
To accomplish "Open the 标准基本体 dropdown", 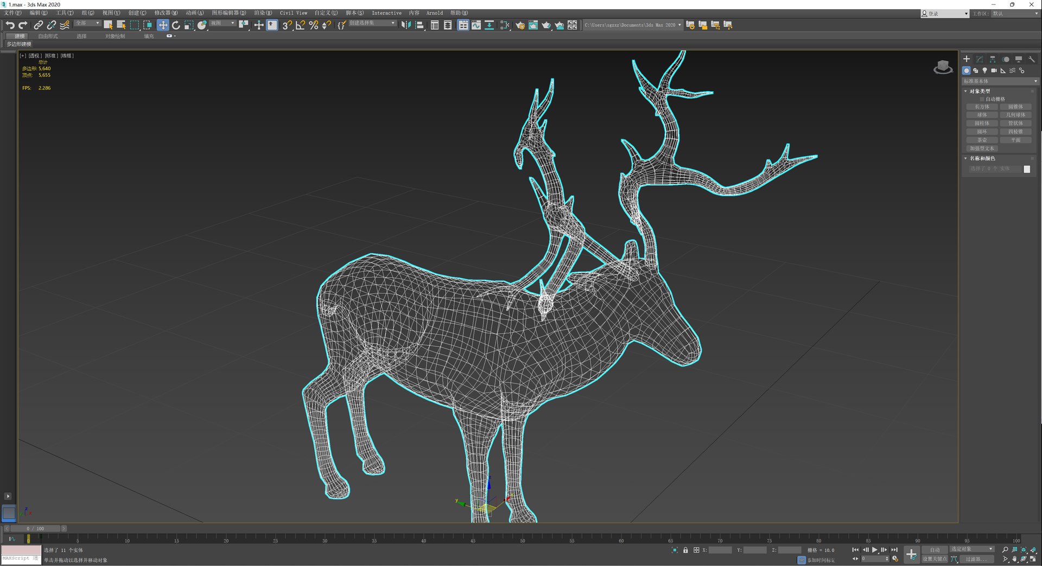I will (x=1000, y=81).
